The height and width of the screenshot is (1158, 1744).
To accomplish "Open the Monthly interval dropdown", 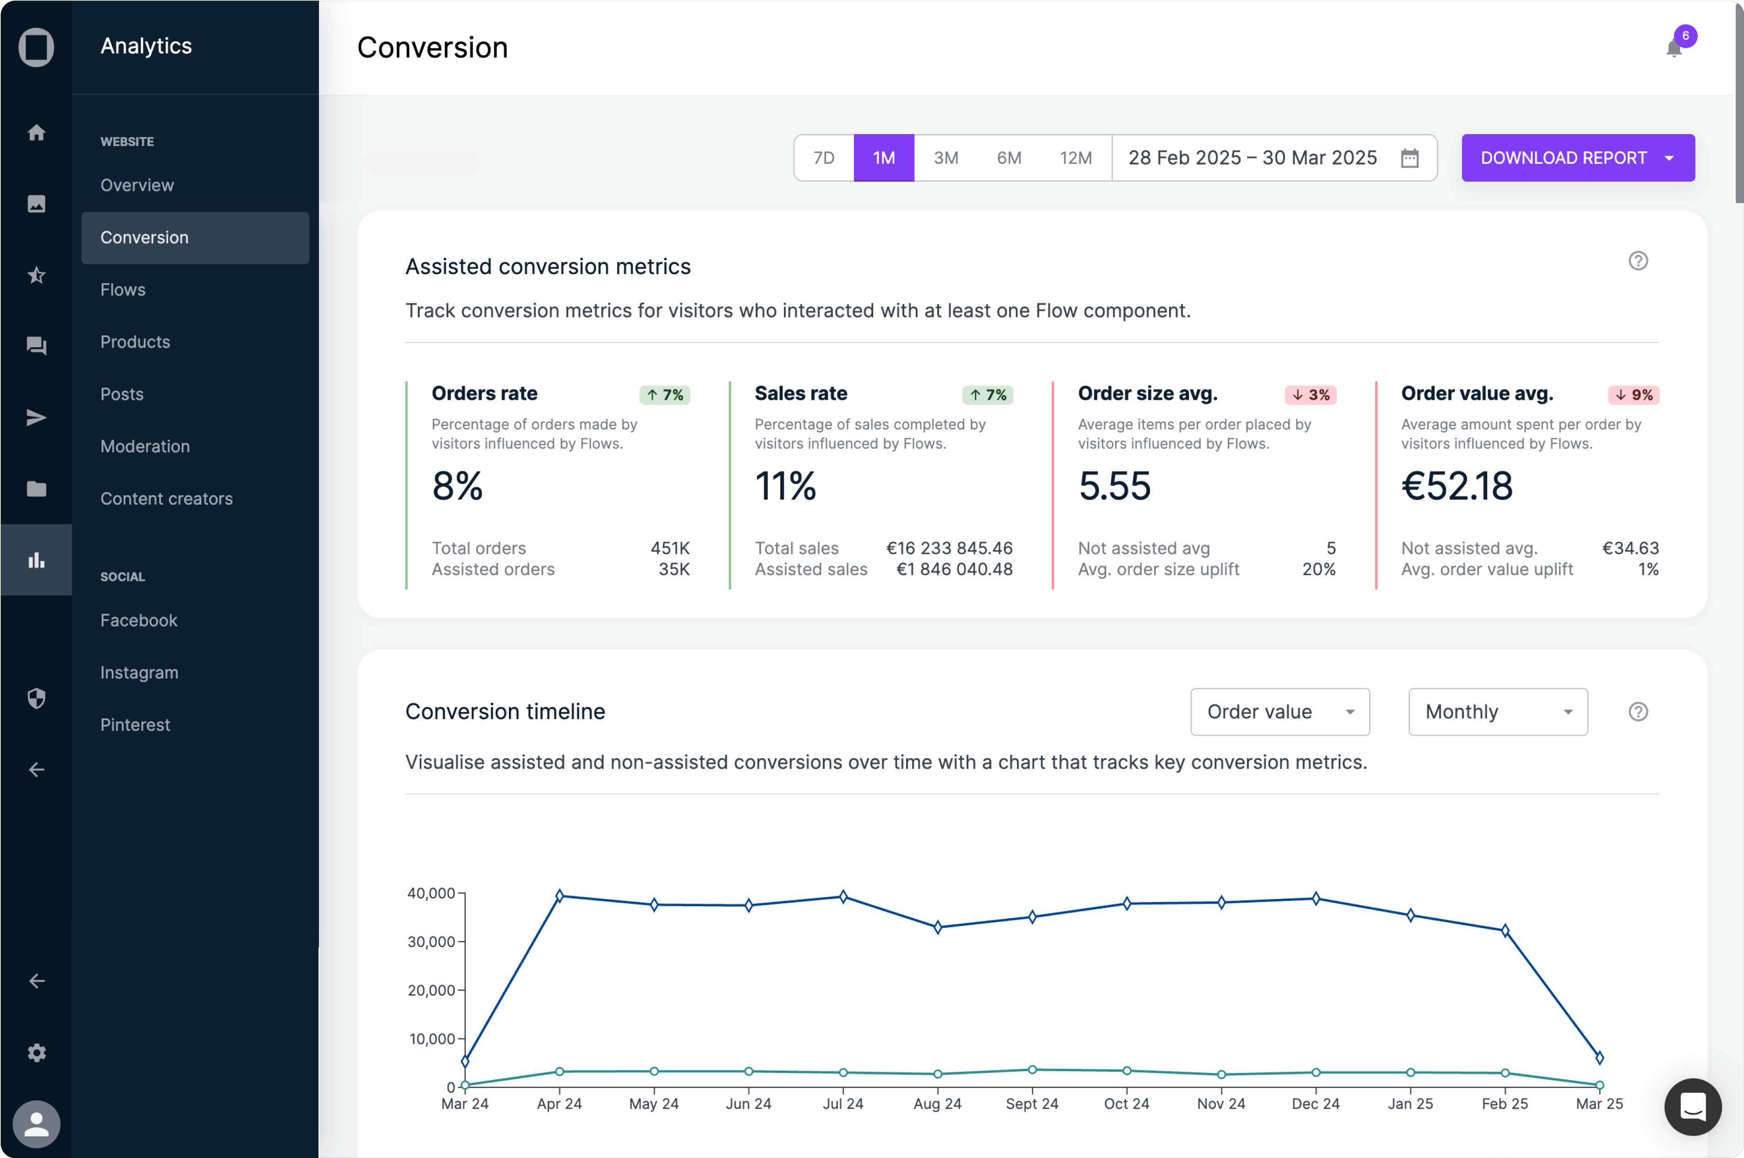I will (x=1497, y=712).
